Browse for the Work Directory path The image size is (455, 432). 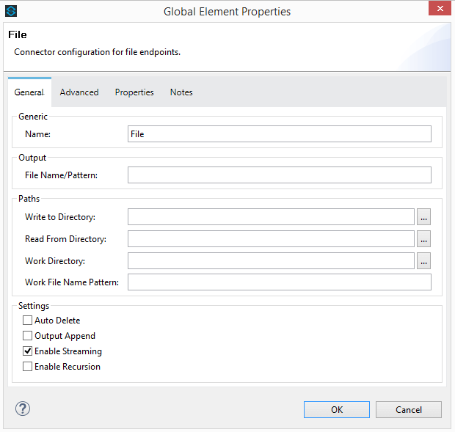click(423, 261)
